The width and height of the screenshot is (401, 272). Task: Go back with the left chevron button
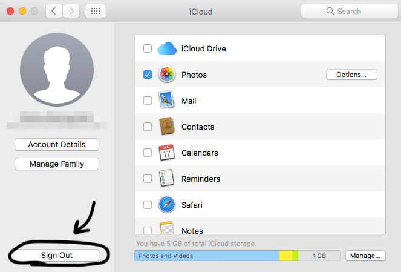(54, 11)
